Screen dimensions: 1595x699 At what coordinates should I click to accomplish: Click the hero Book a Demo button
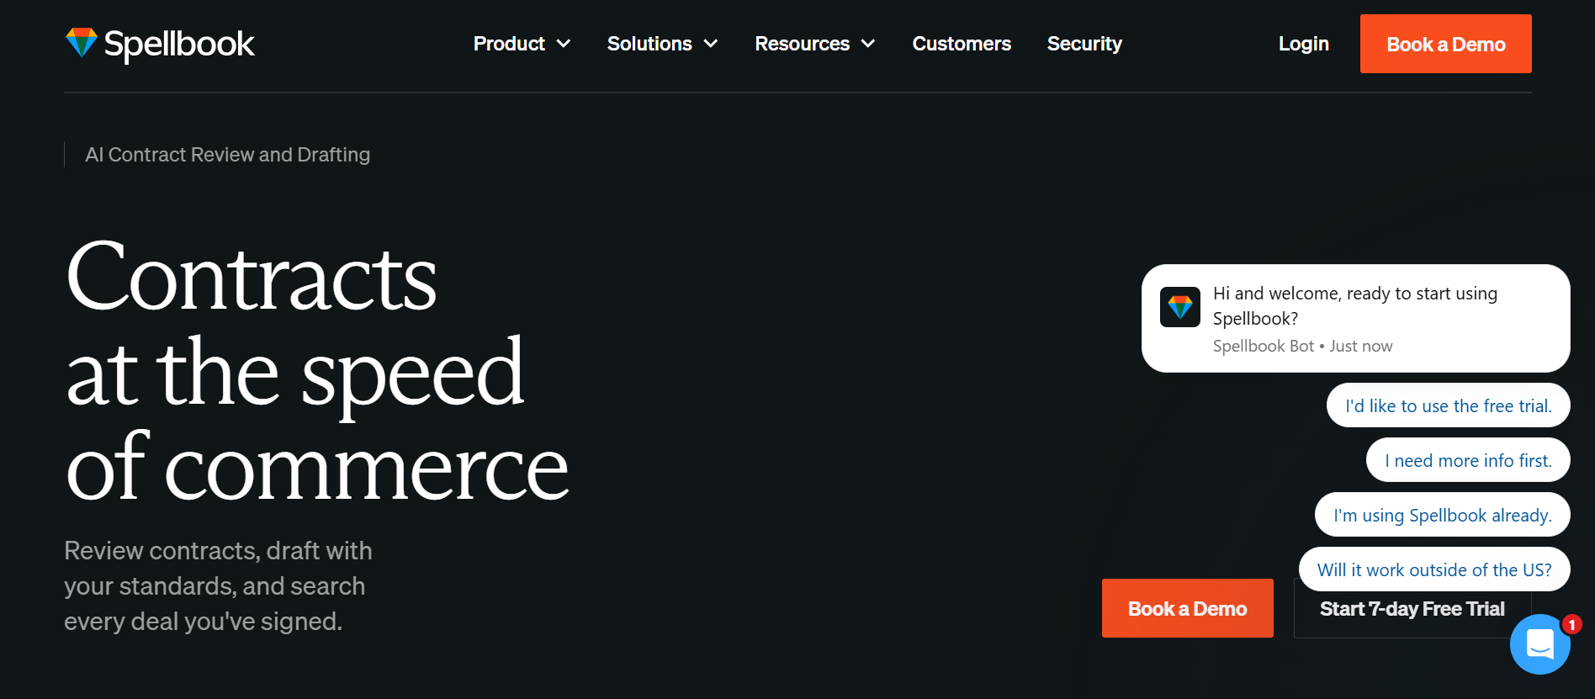pyautogui.click(x=1188, y=608)
